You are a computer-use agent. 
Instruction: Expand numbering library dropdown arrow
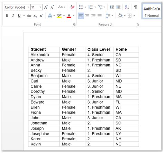coord(95,7)
